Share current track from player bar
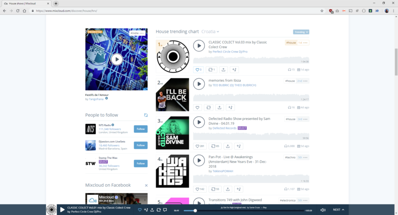The height and width of the screenshot is (215, 398). click(x=152, y=210)
